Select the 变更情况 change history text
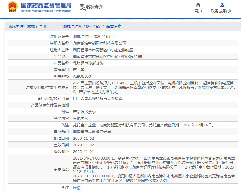The width and height of the screenshot is (241, 191). 154,169
